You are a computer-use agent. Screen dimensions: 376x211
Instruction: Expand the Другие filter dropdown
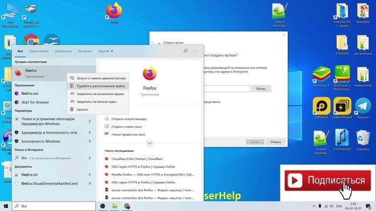pos(106,51)
